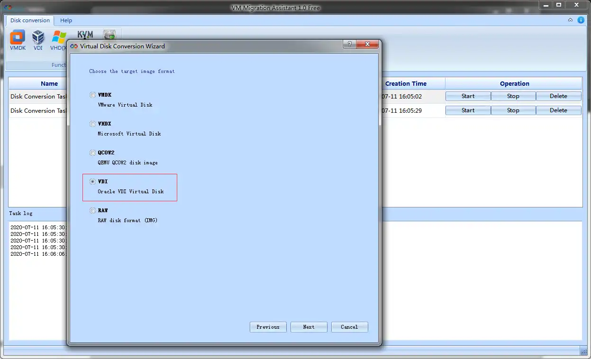Open the Help ribbon tab
This screenshot has height=359, width=591.
[66, 20]
